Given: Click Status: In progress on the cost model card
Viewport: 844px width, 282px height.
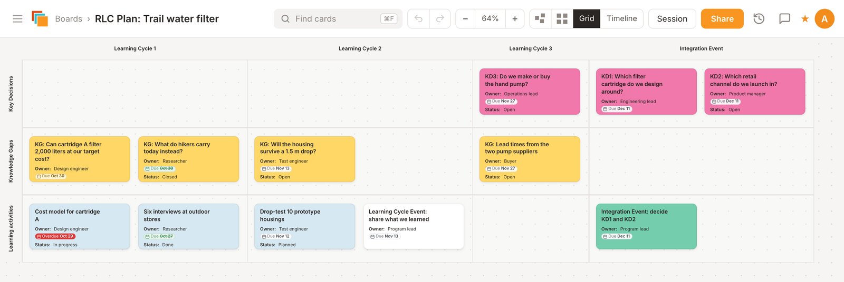Looking at the screenshot, I should [56, 245].
